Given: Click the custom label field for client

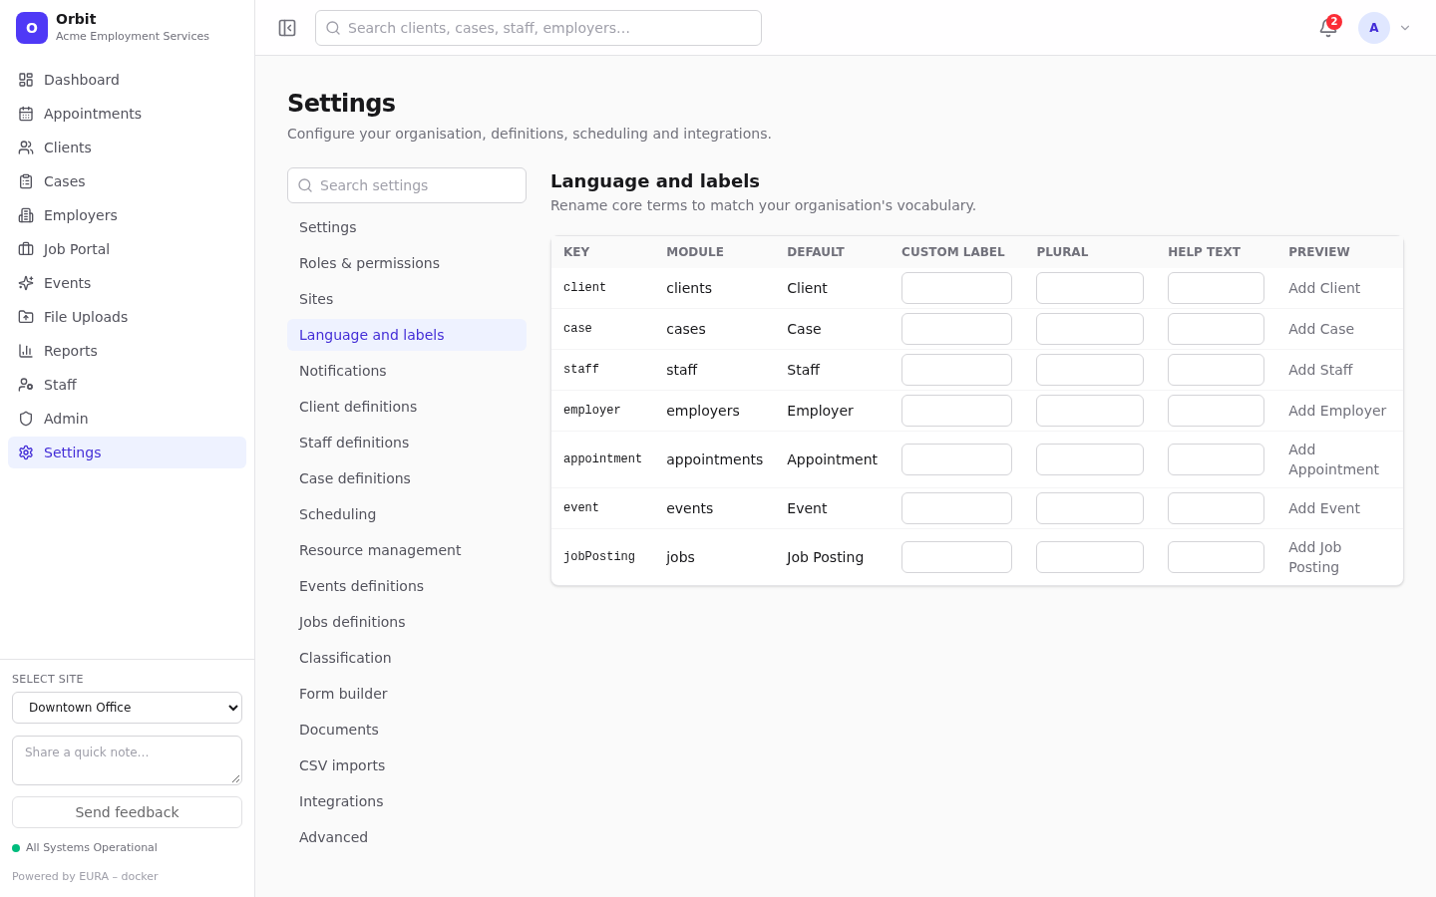Looking at the screenshot, I should (956, 288).
